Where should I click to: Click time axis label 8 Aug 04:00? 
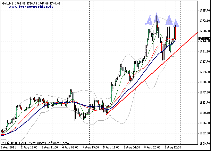pos(132,147)
